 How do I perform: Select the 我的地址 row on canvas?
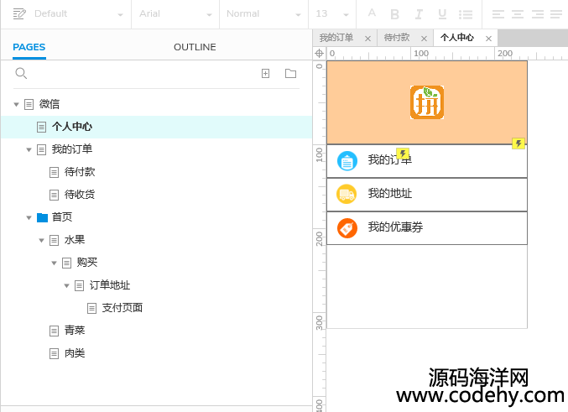tap(427, 195)
